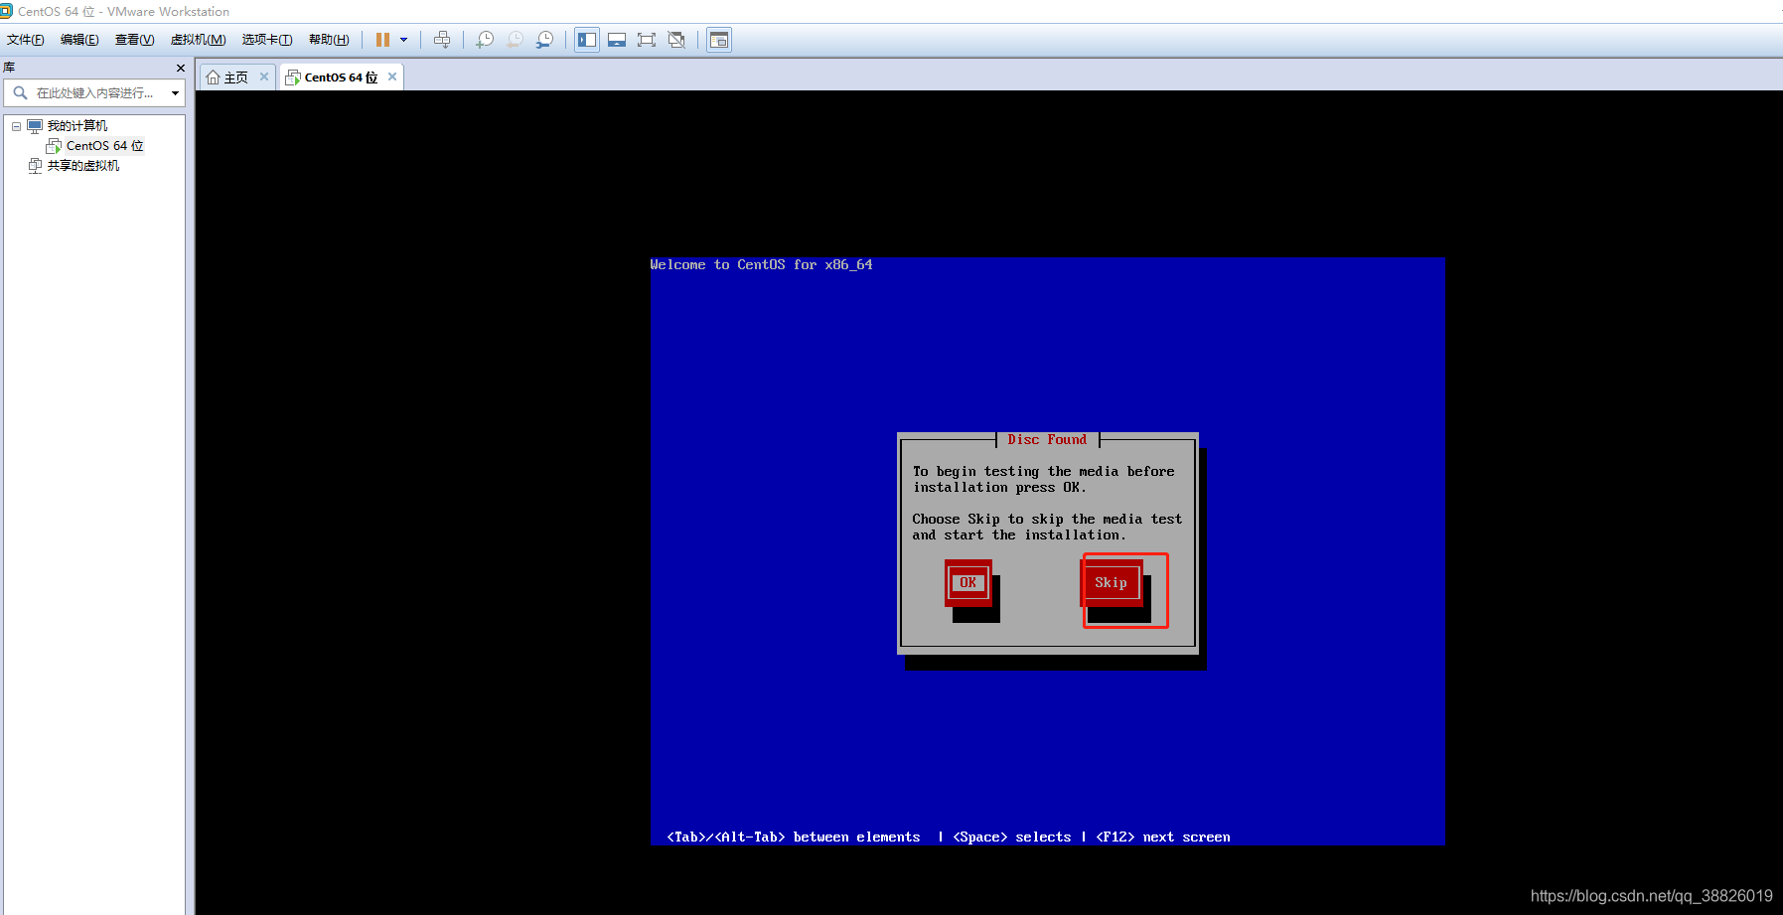
Task: Select 我的计算机 in the library tree
Action: [76, 126]
